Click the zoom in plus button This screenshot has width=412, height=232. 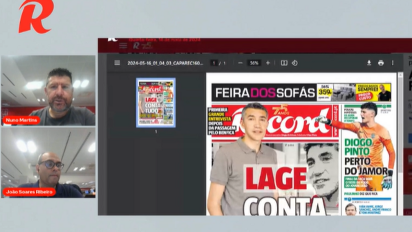pyautogui.click(x=268, y=63)
